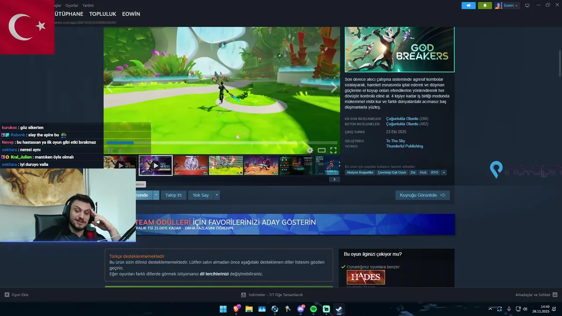Open the Hades similar game image

pos(366,277)
